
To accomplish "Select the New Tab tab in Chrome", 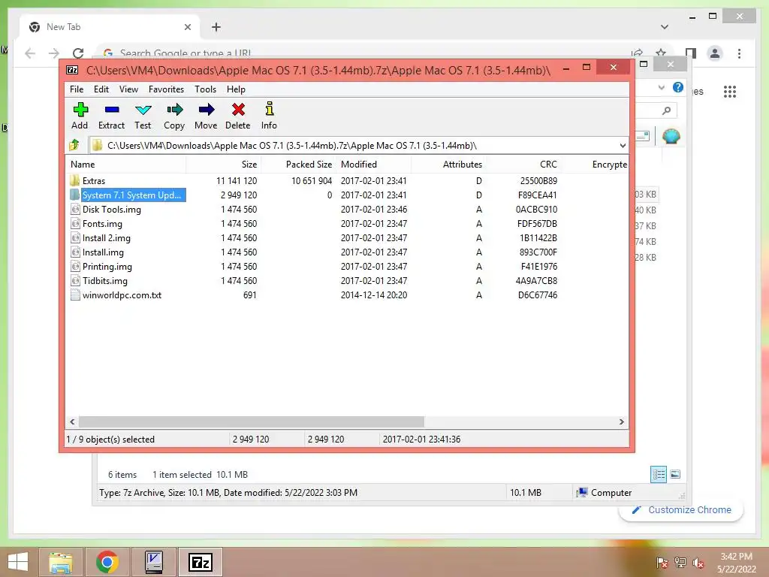I will (110, 27).
